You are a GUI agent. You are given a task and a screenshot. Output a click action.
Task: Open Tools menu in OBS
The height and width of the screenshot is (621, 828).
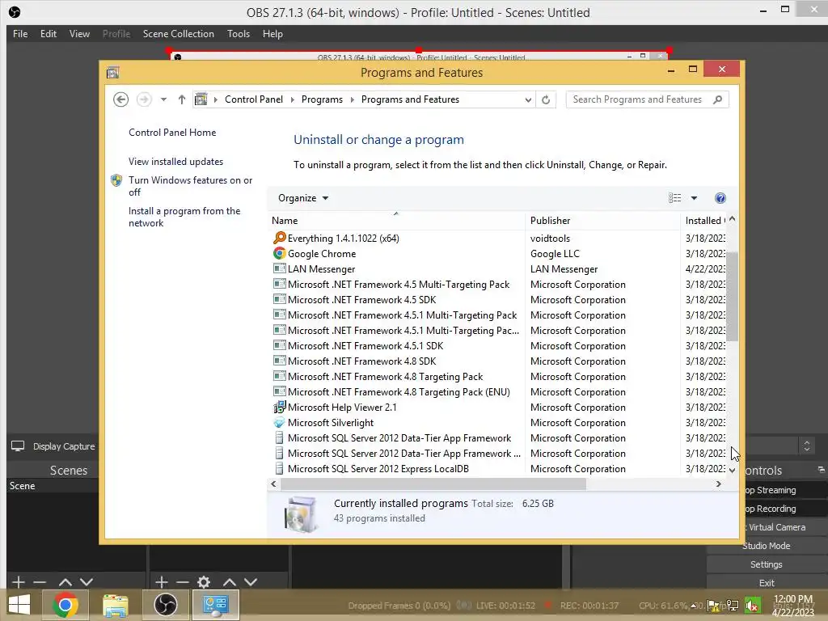tap(239, 34)
